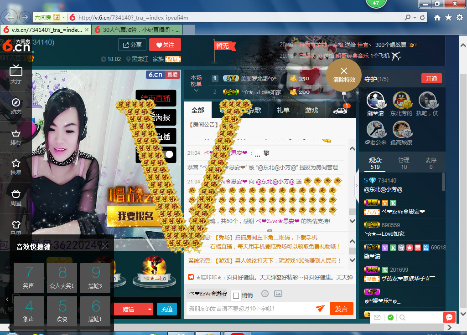Click guardian avatar 孤高颓废

(401, 130)
